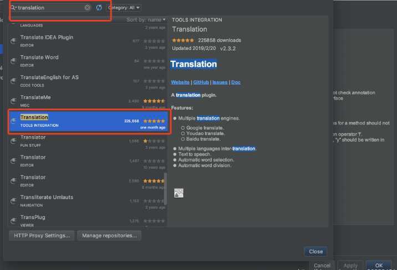Open the search history magnifier icon
Screen dimensions: 397x270
click(x=13, y=8)
